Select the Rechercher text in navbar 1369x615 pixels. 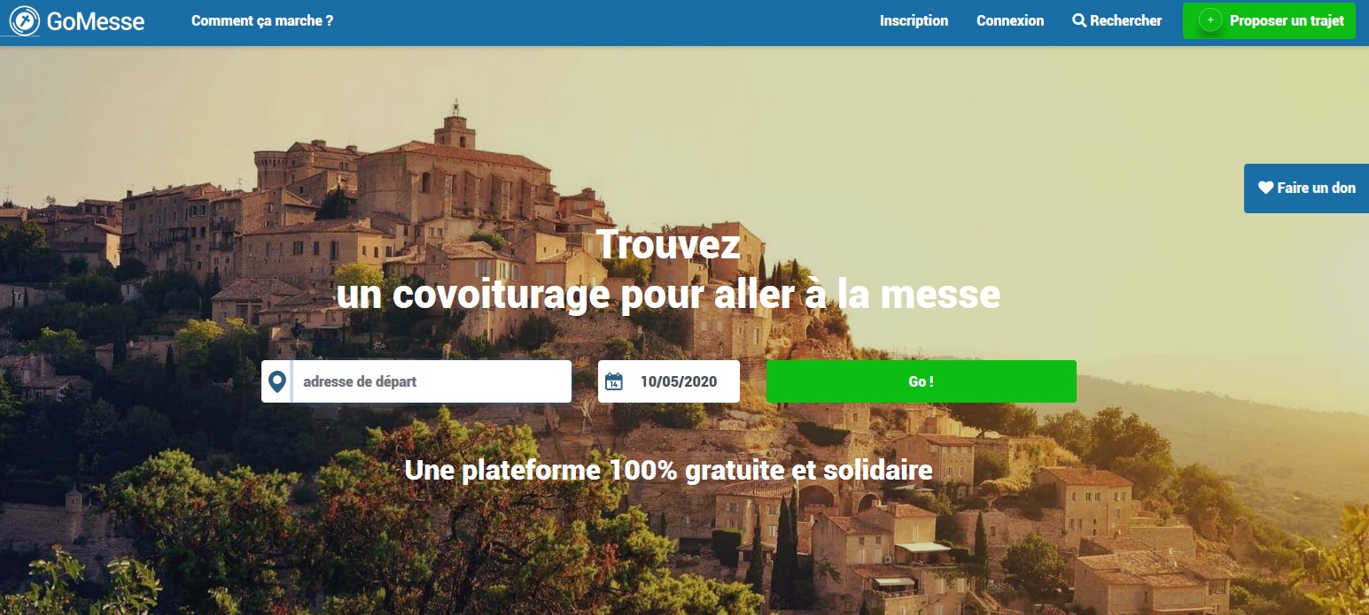(1125, 20)
